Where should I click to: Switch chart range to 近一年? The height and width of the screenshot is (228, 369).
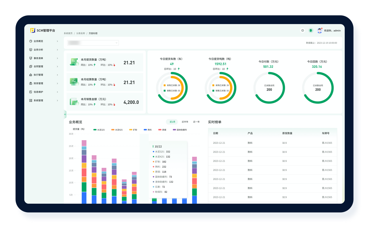point(196,122)
